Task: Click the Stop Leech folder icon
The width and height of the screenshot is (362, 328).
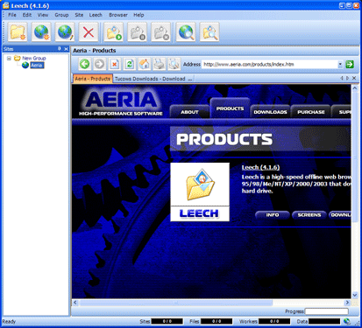Action: coord(161,32)
